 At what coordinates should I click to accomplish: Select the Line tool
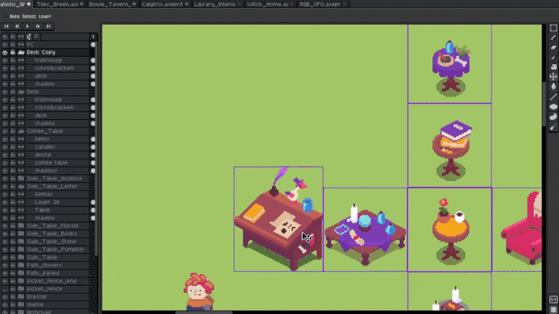[553, 97]
